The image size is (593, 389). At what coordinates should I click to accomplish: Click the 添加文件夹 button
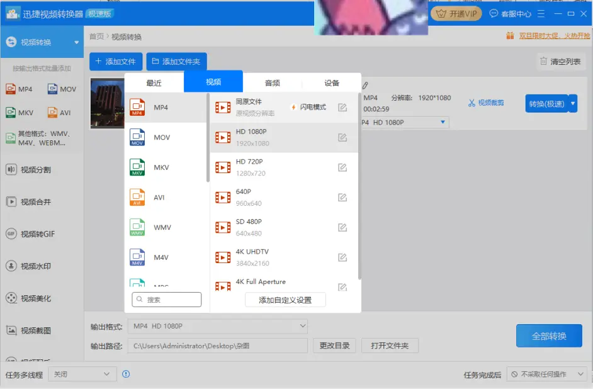pos(177,61)
